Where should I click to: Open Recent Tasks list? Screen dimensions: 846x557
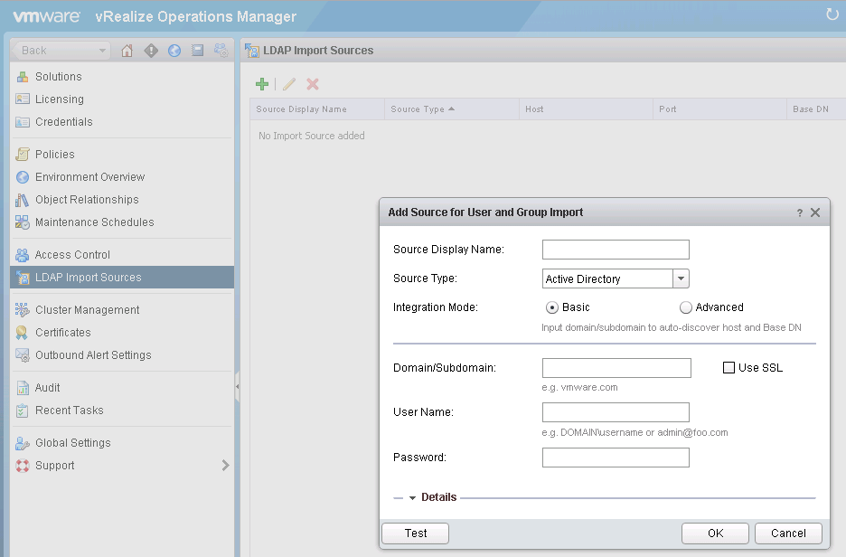tap(69, 411)
